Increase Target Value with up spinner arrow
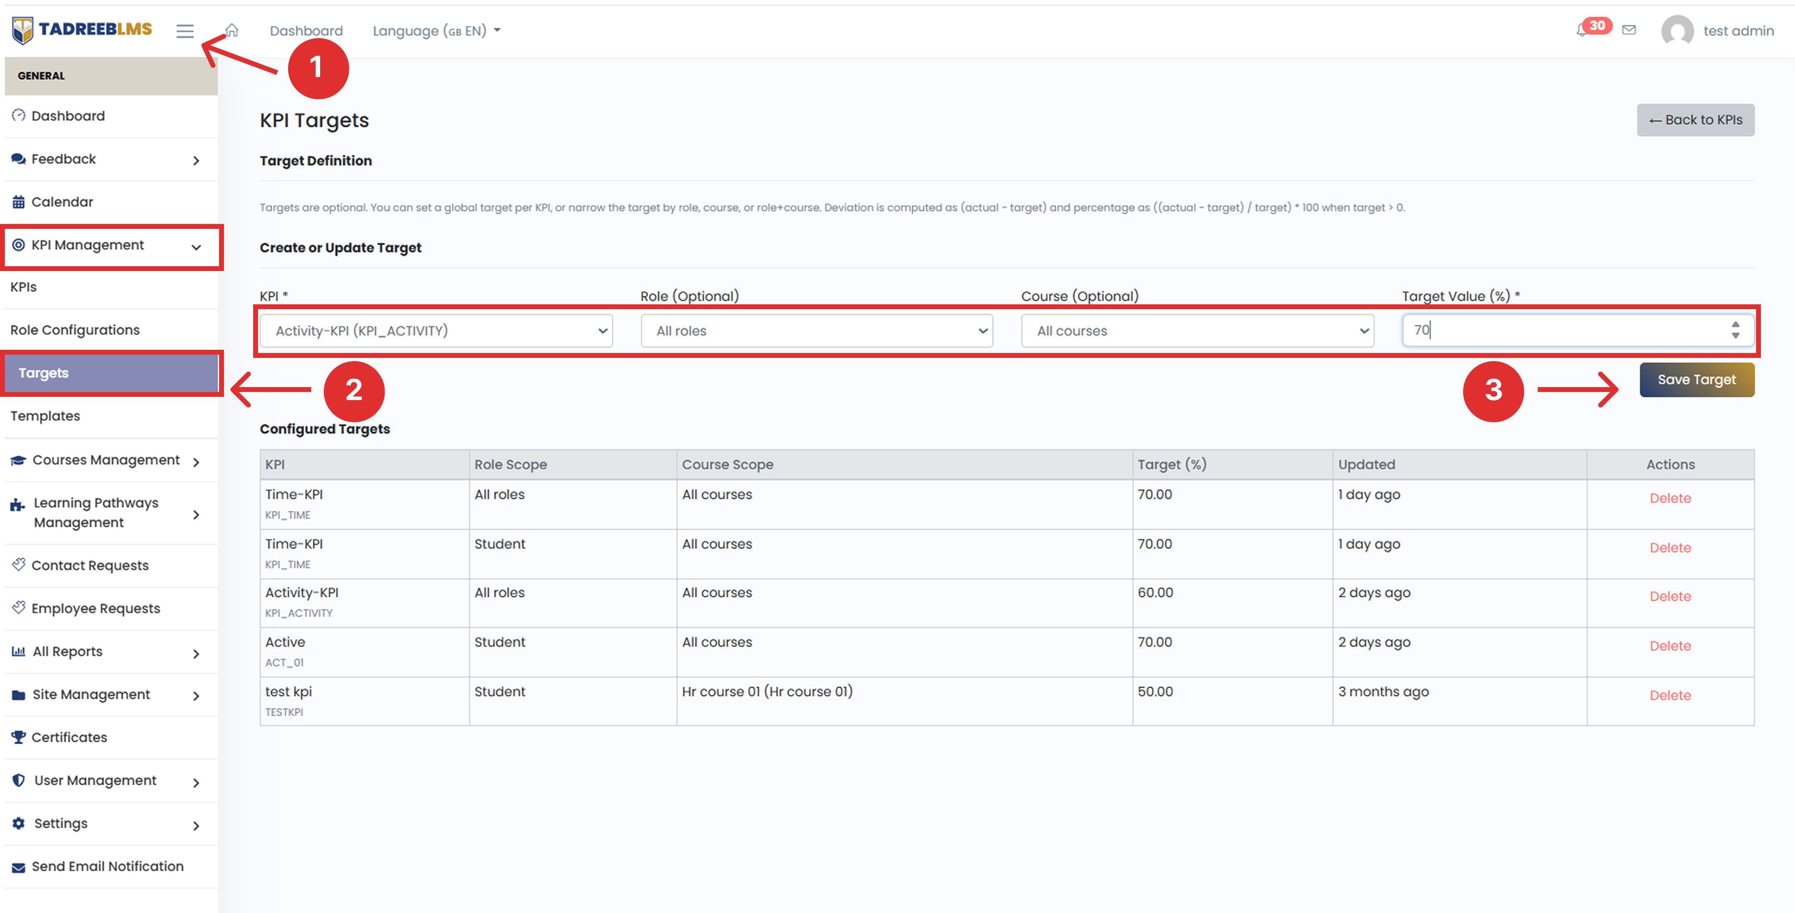This screenshot has width=1795, height=913. click(1735, 324)
